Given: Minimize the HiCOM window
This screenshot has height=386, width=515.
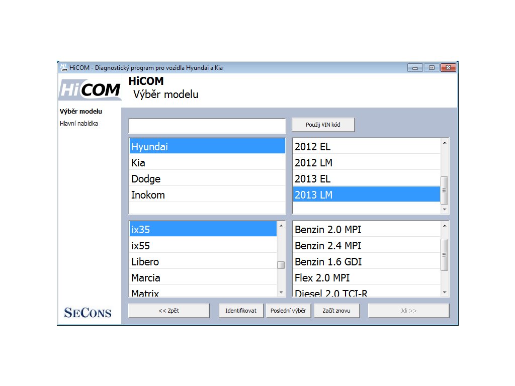Looking at the screenshot, I should pos(415,68).
